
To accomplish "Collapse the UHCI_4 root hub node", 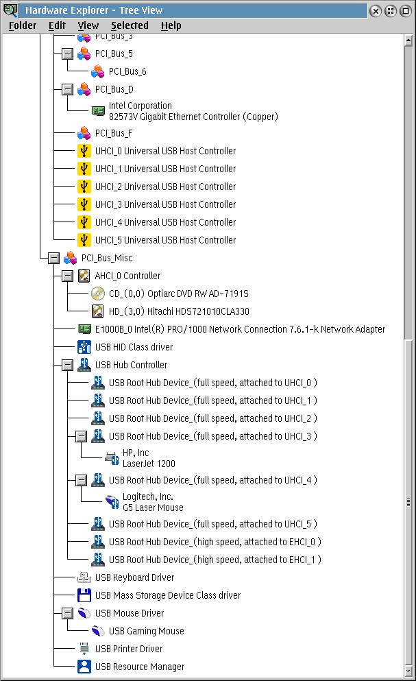I will pos(81,480).
